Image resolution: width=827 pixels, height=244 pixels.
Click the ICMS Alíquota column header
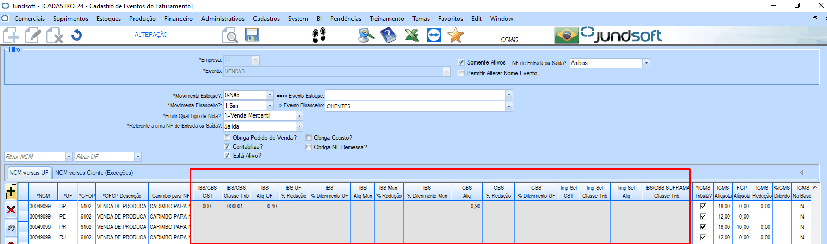[x=723, y=192]
